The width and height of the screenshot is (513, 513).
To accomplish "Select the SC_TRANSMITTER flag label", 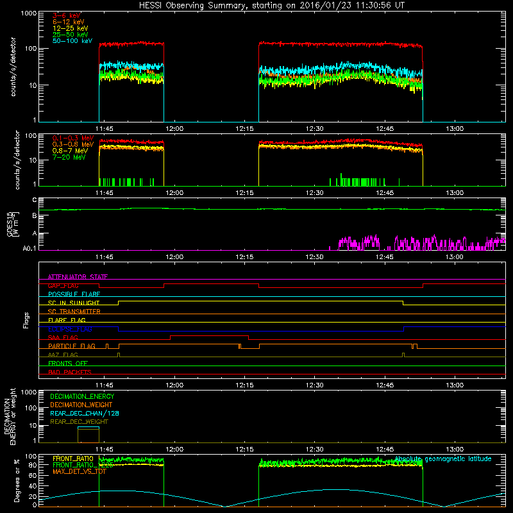I will [x=74, y=312].
